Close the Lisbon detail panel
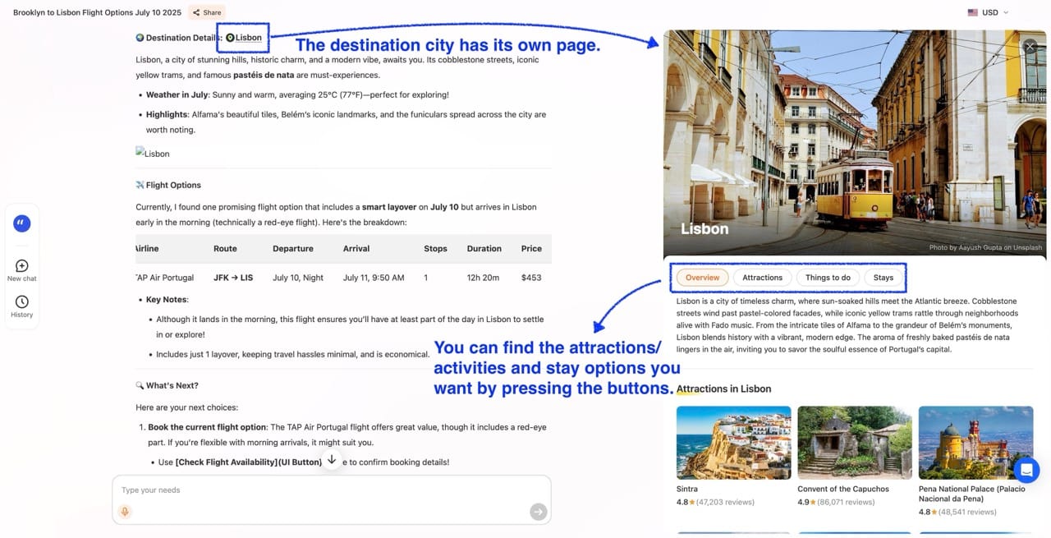 (x=1030, y=47)
